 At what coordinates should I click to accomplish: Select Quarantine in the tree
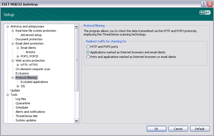click(23, 103)
